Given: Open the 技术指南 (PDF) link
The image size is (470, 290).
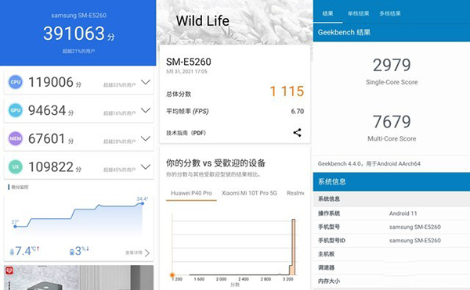Looking at the screenshot, I should (186, 133).
